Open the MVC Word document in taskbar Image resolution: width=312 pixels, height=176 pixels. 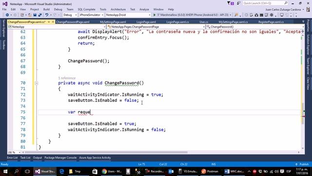click(234, 172)
